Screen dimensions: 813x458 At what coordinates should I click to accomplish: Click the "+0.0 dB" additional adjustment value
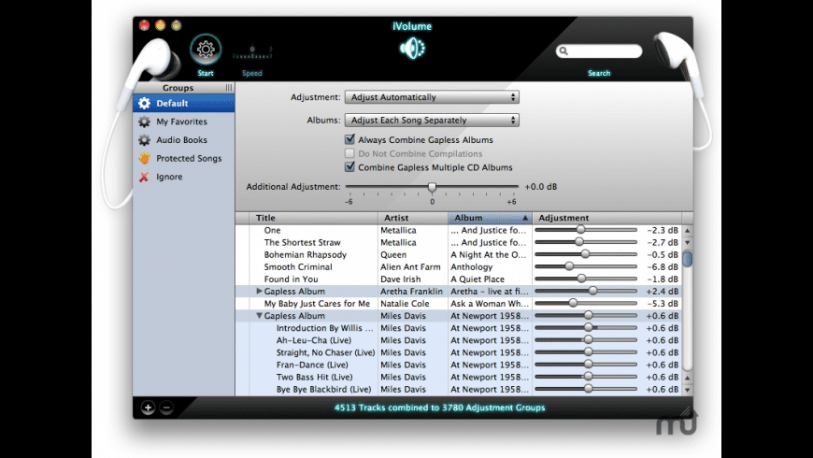coord(541,187)
